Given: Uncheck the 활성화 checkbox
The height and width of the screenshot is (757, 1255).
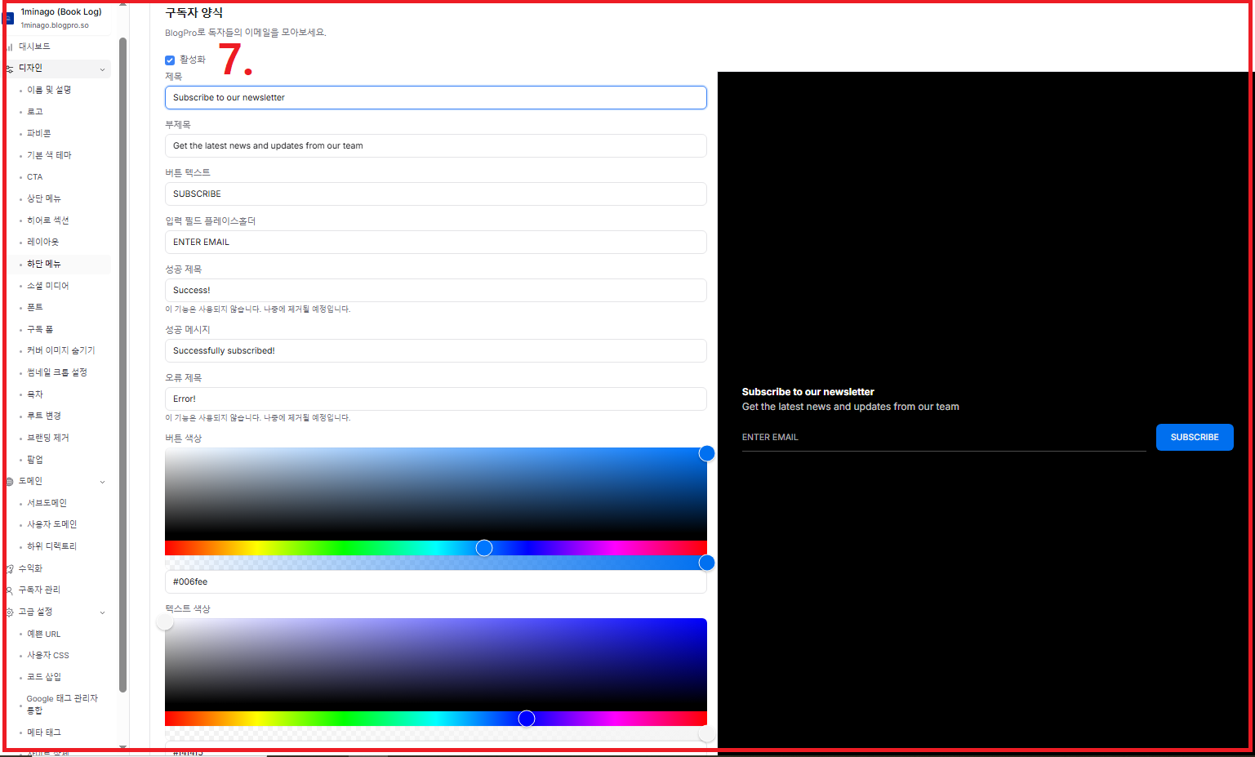Looking at the screenshot, I should (x=170, y=60).
